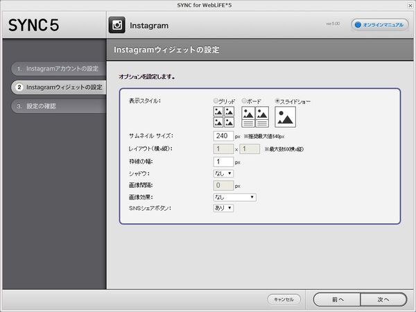Viewport: 416px width, 312px height.
Task: Choose the グリッド radio button
Action: tap(216, 101)
